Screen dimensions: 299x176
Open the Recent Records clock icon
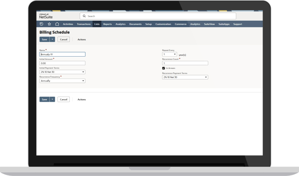[x=41, y=24]
